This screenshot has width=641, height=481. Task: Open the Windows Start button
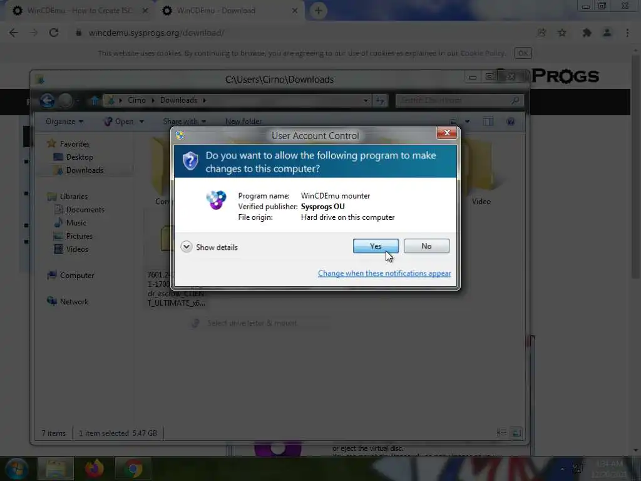point(17,468)
